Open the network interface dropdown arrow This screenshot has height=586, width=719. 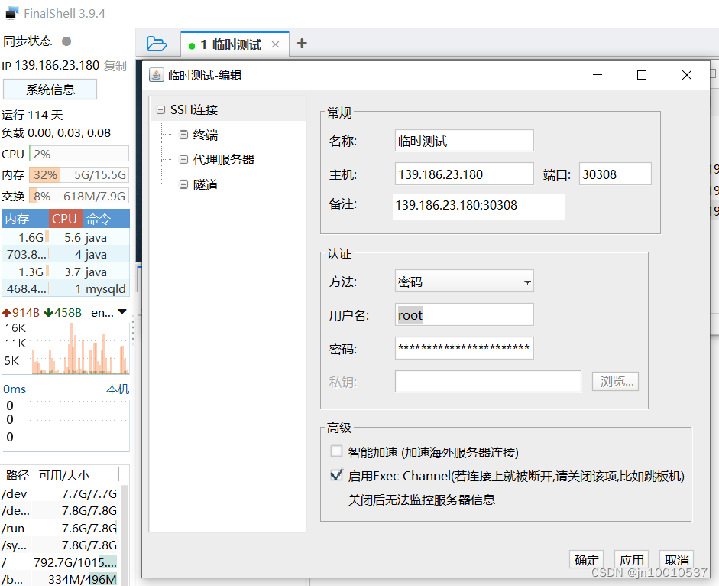point(122,312)
